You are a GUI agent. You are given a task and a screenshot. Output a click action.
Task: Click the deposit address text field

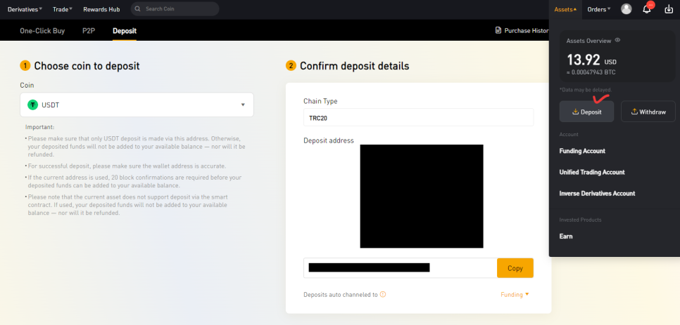(x=400, y=268)
